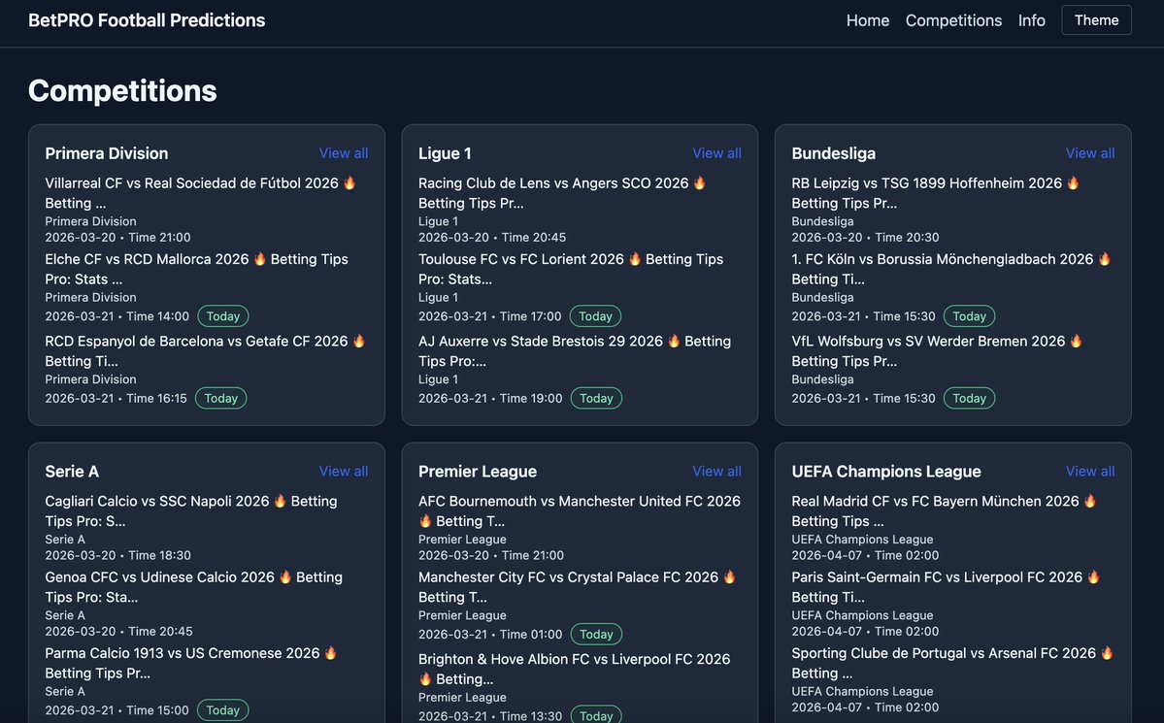Image resolution: width=1164 pixels, height=723 pixels.
Task: Click Today badge on AJ Auxerre match
Action: click(596, 398)
